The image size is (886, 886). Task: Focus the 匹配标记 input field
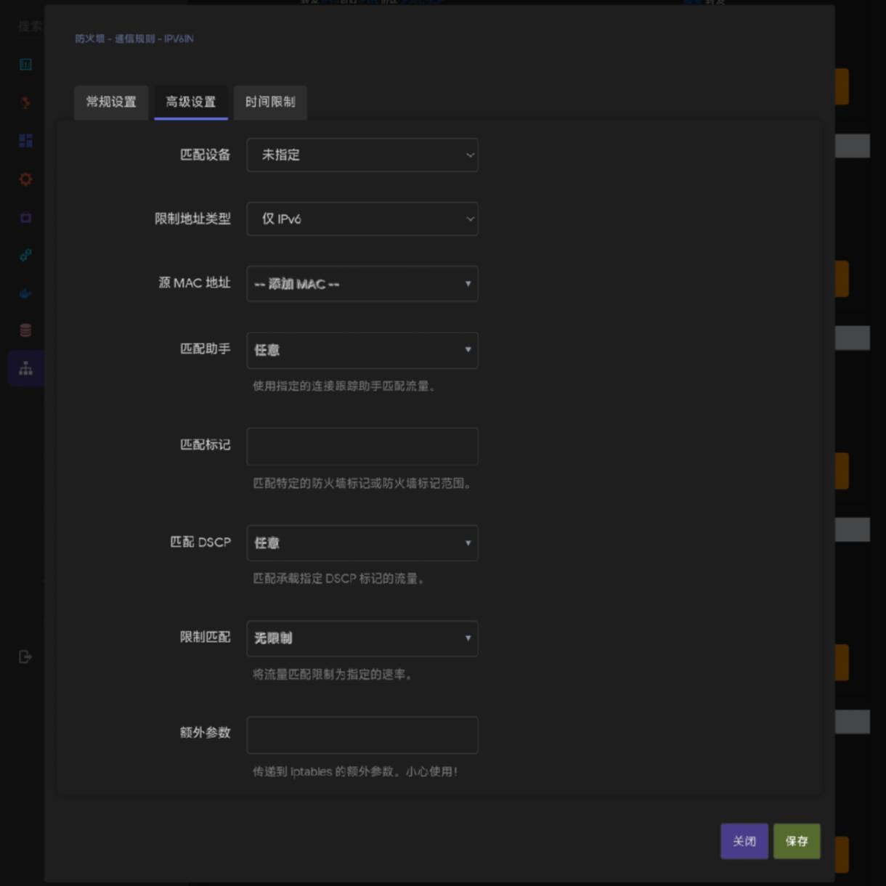point(362,446)
